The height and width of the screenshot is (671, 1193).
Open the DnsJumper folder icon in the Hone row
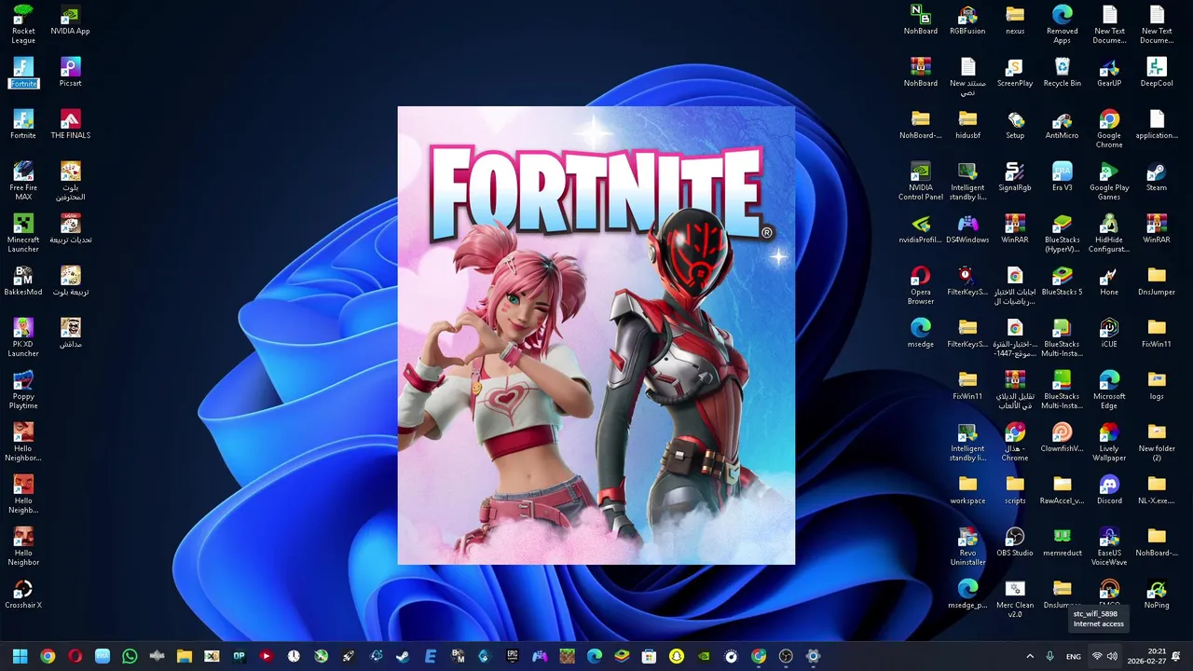point(1157,281)
